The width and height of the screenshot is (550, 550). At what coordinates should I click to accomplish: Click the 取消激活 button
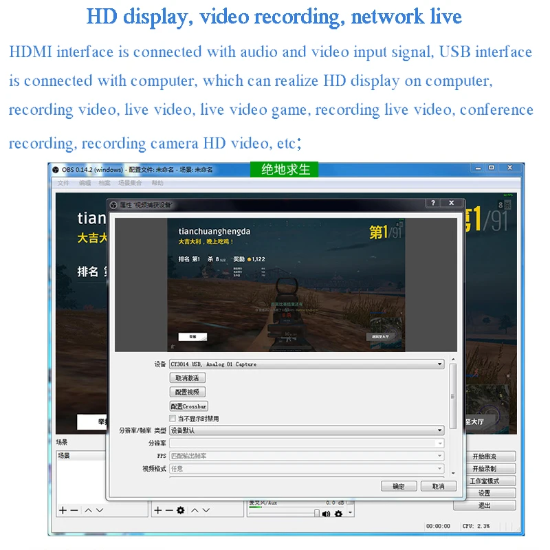tap(188, 378)
